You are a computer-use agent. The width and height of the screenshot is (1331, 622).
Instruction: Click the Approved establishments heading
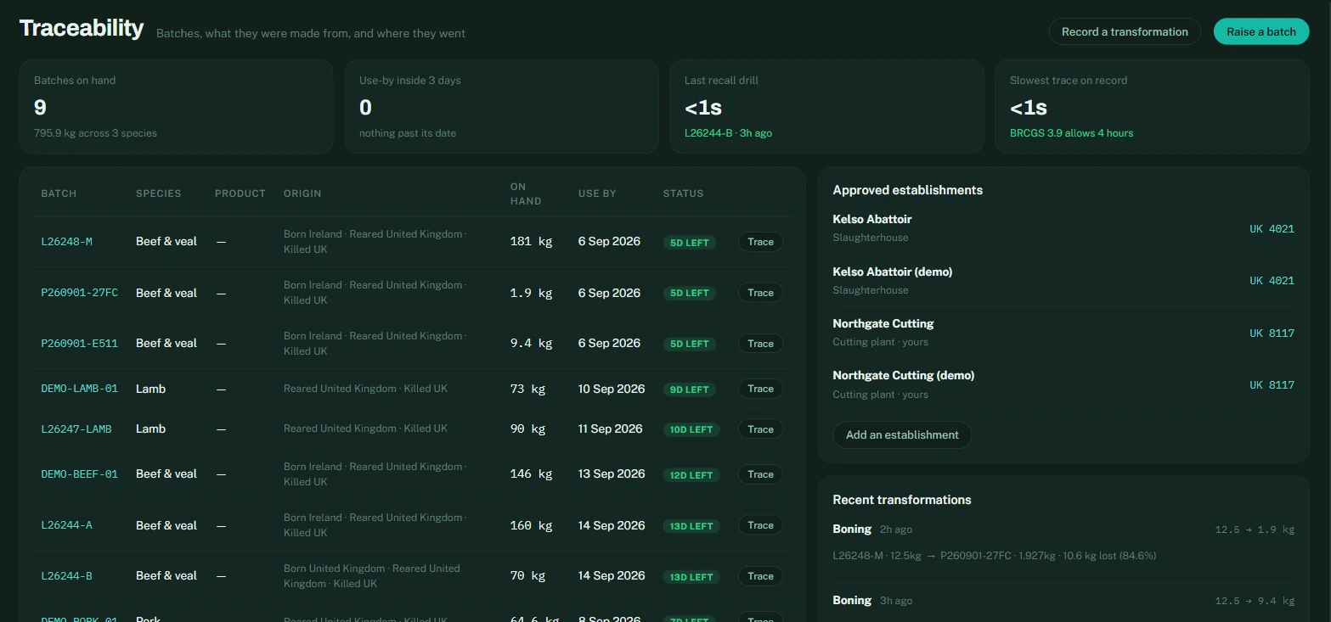[x=908, y=190]
